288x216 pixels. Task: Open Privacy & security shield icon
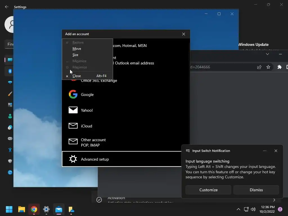[x=10, y=161]
